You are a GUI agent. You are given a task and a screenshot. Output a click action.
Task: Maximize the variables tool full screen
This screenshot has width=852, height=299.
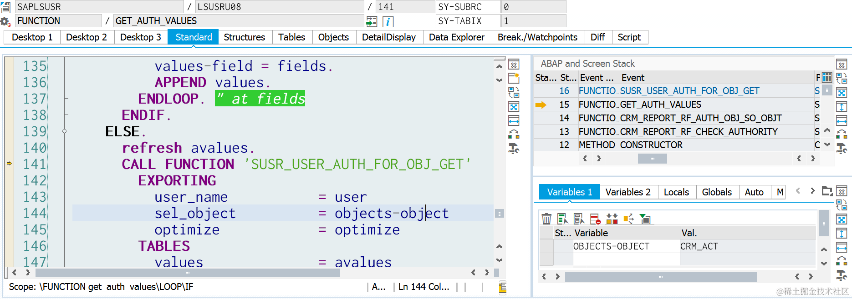pyautogui.click(x=842, y=219)
